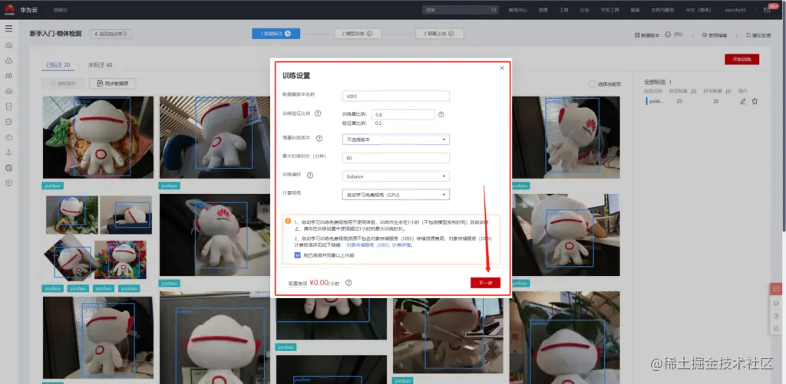
Task: Tick the 选择当前页 checkbox
Action: coord(592,84)
